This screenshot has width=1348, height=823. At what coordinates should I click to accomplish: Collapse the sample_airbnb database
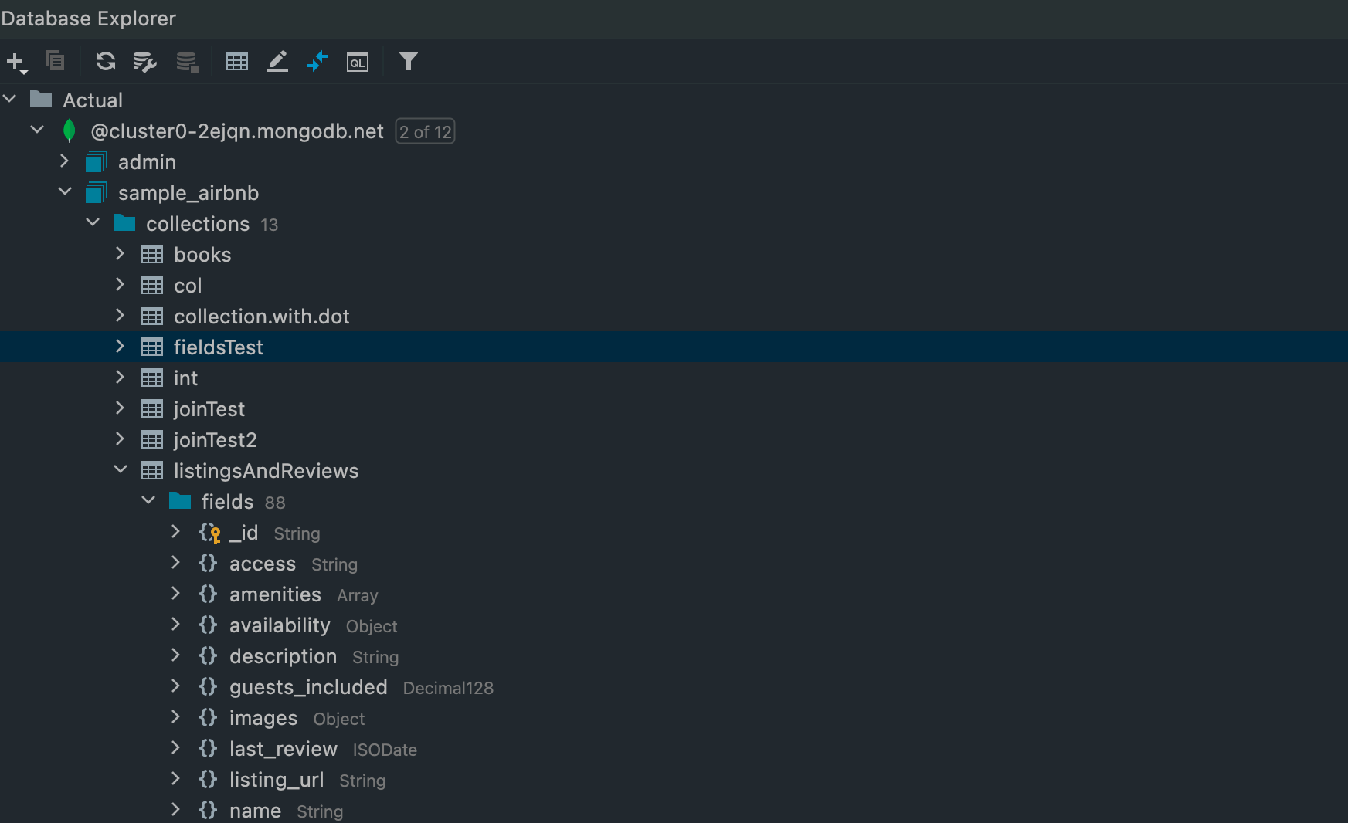pos(65,191)
